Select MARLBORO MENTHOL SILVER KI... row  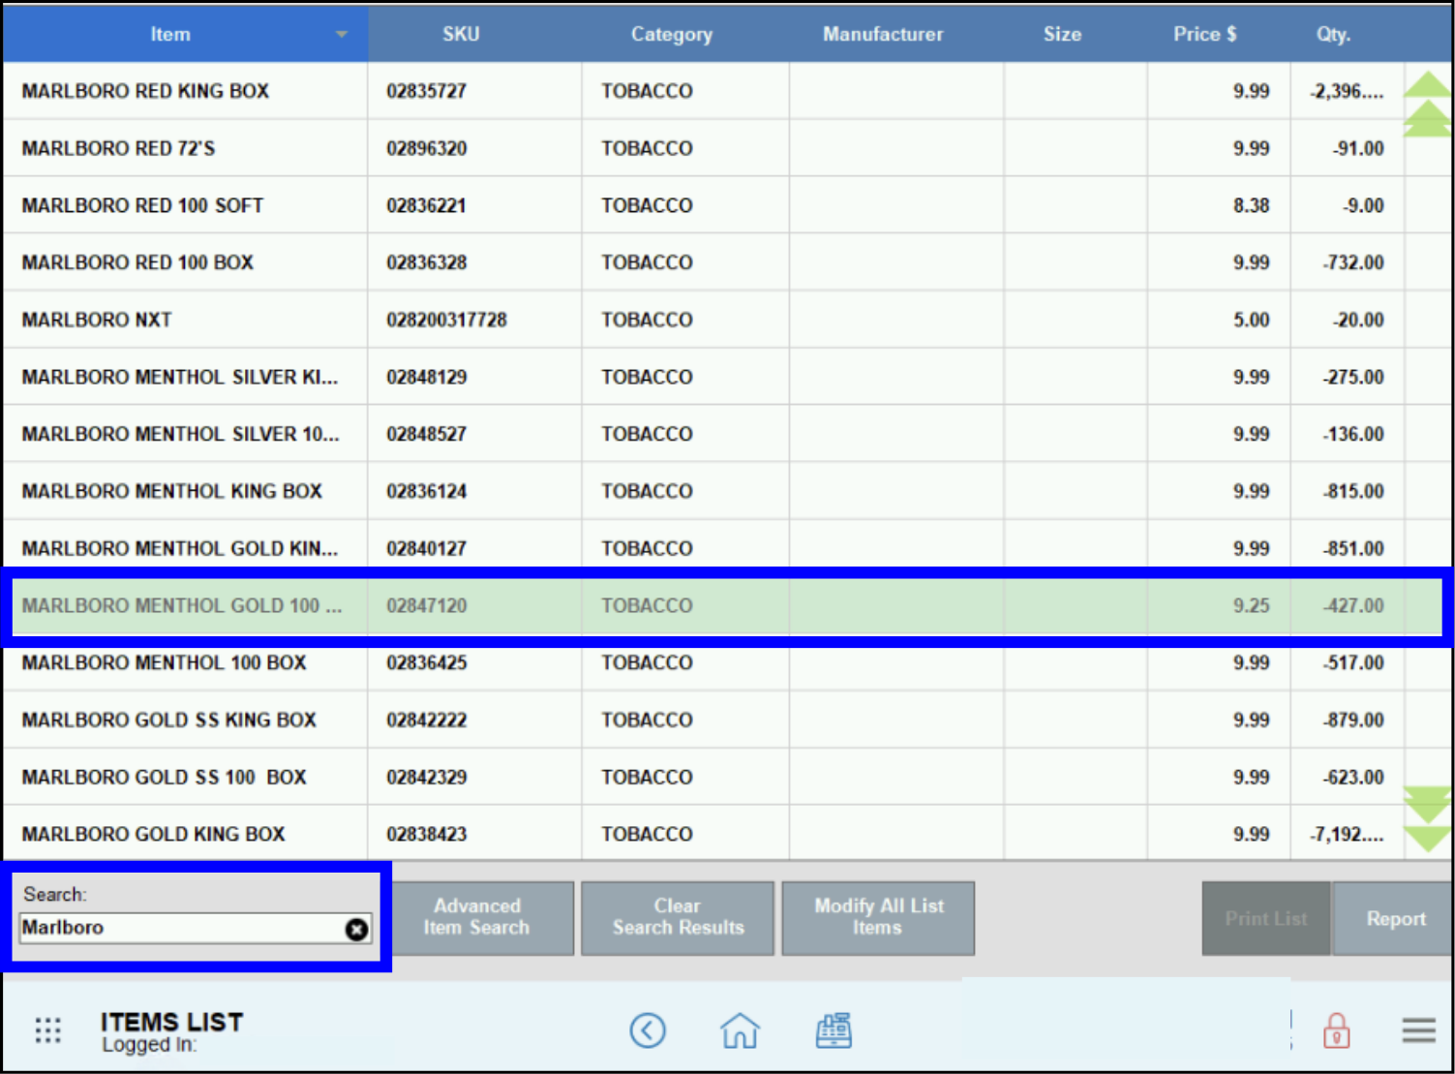point(704,377)
